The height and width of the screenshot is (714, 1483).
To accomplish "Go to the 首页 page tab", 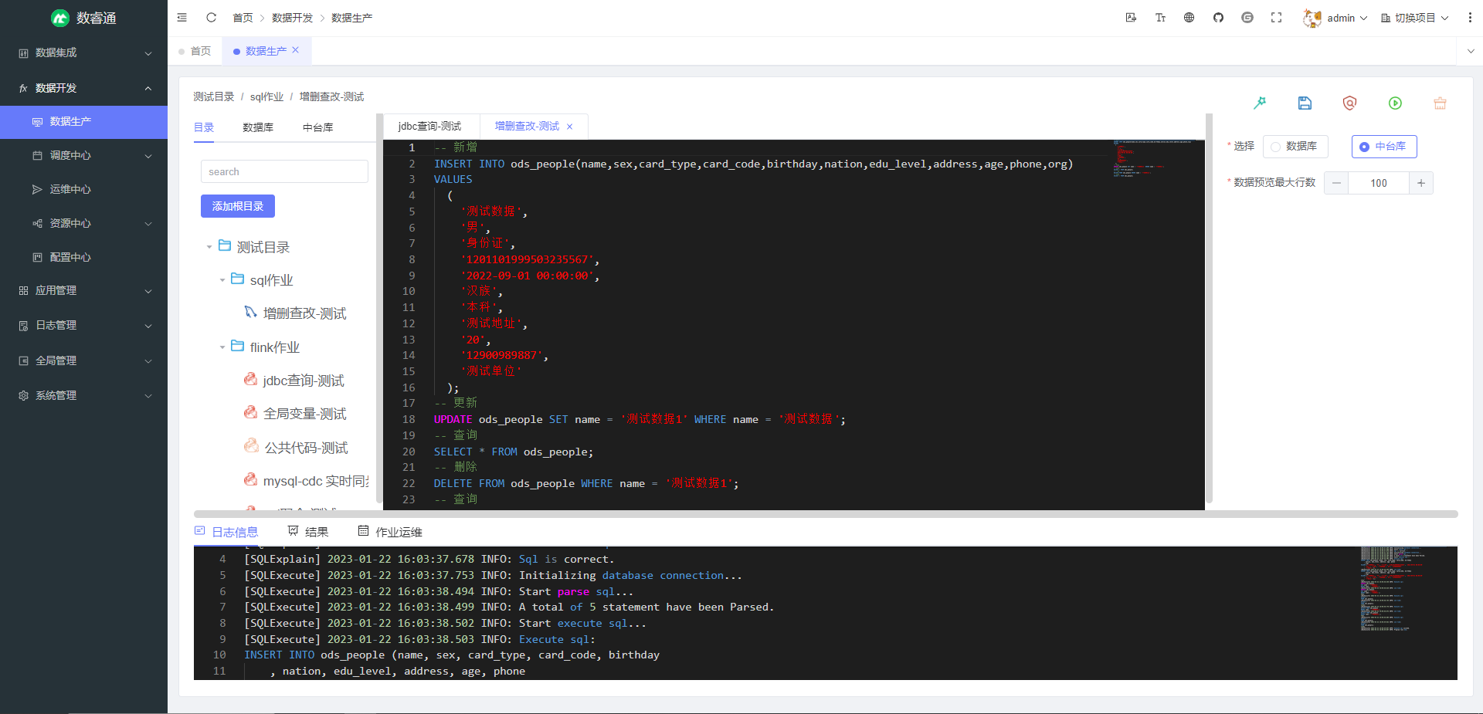I will click(x=195, y=51).
